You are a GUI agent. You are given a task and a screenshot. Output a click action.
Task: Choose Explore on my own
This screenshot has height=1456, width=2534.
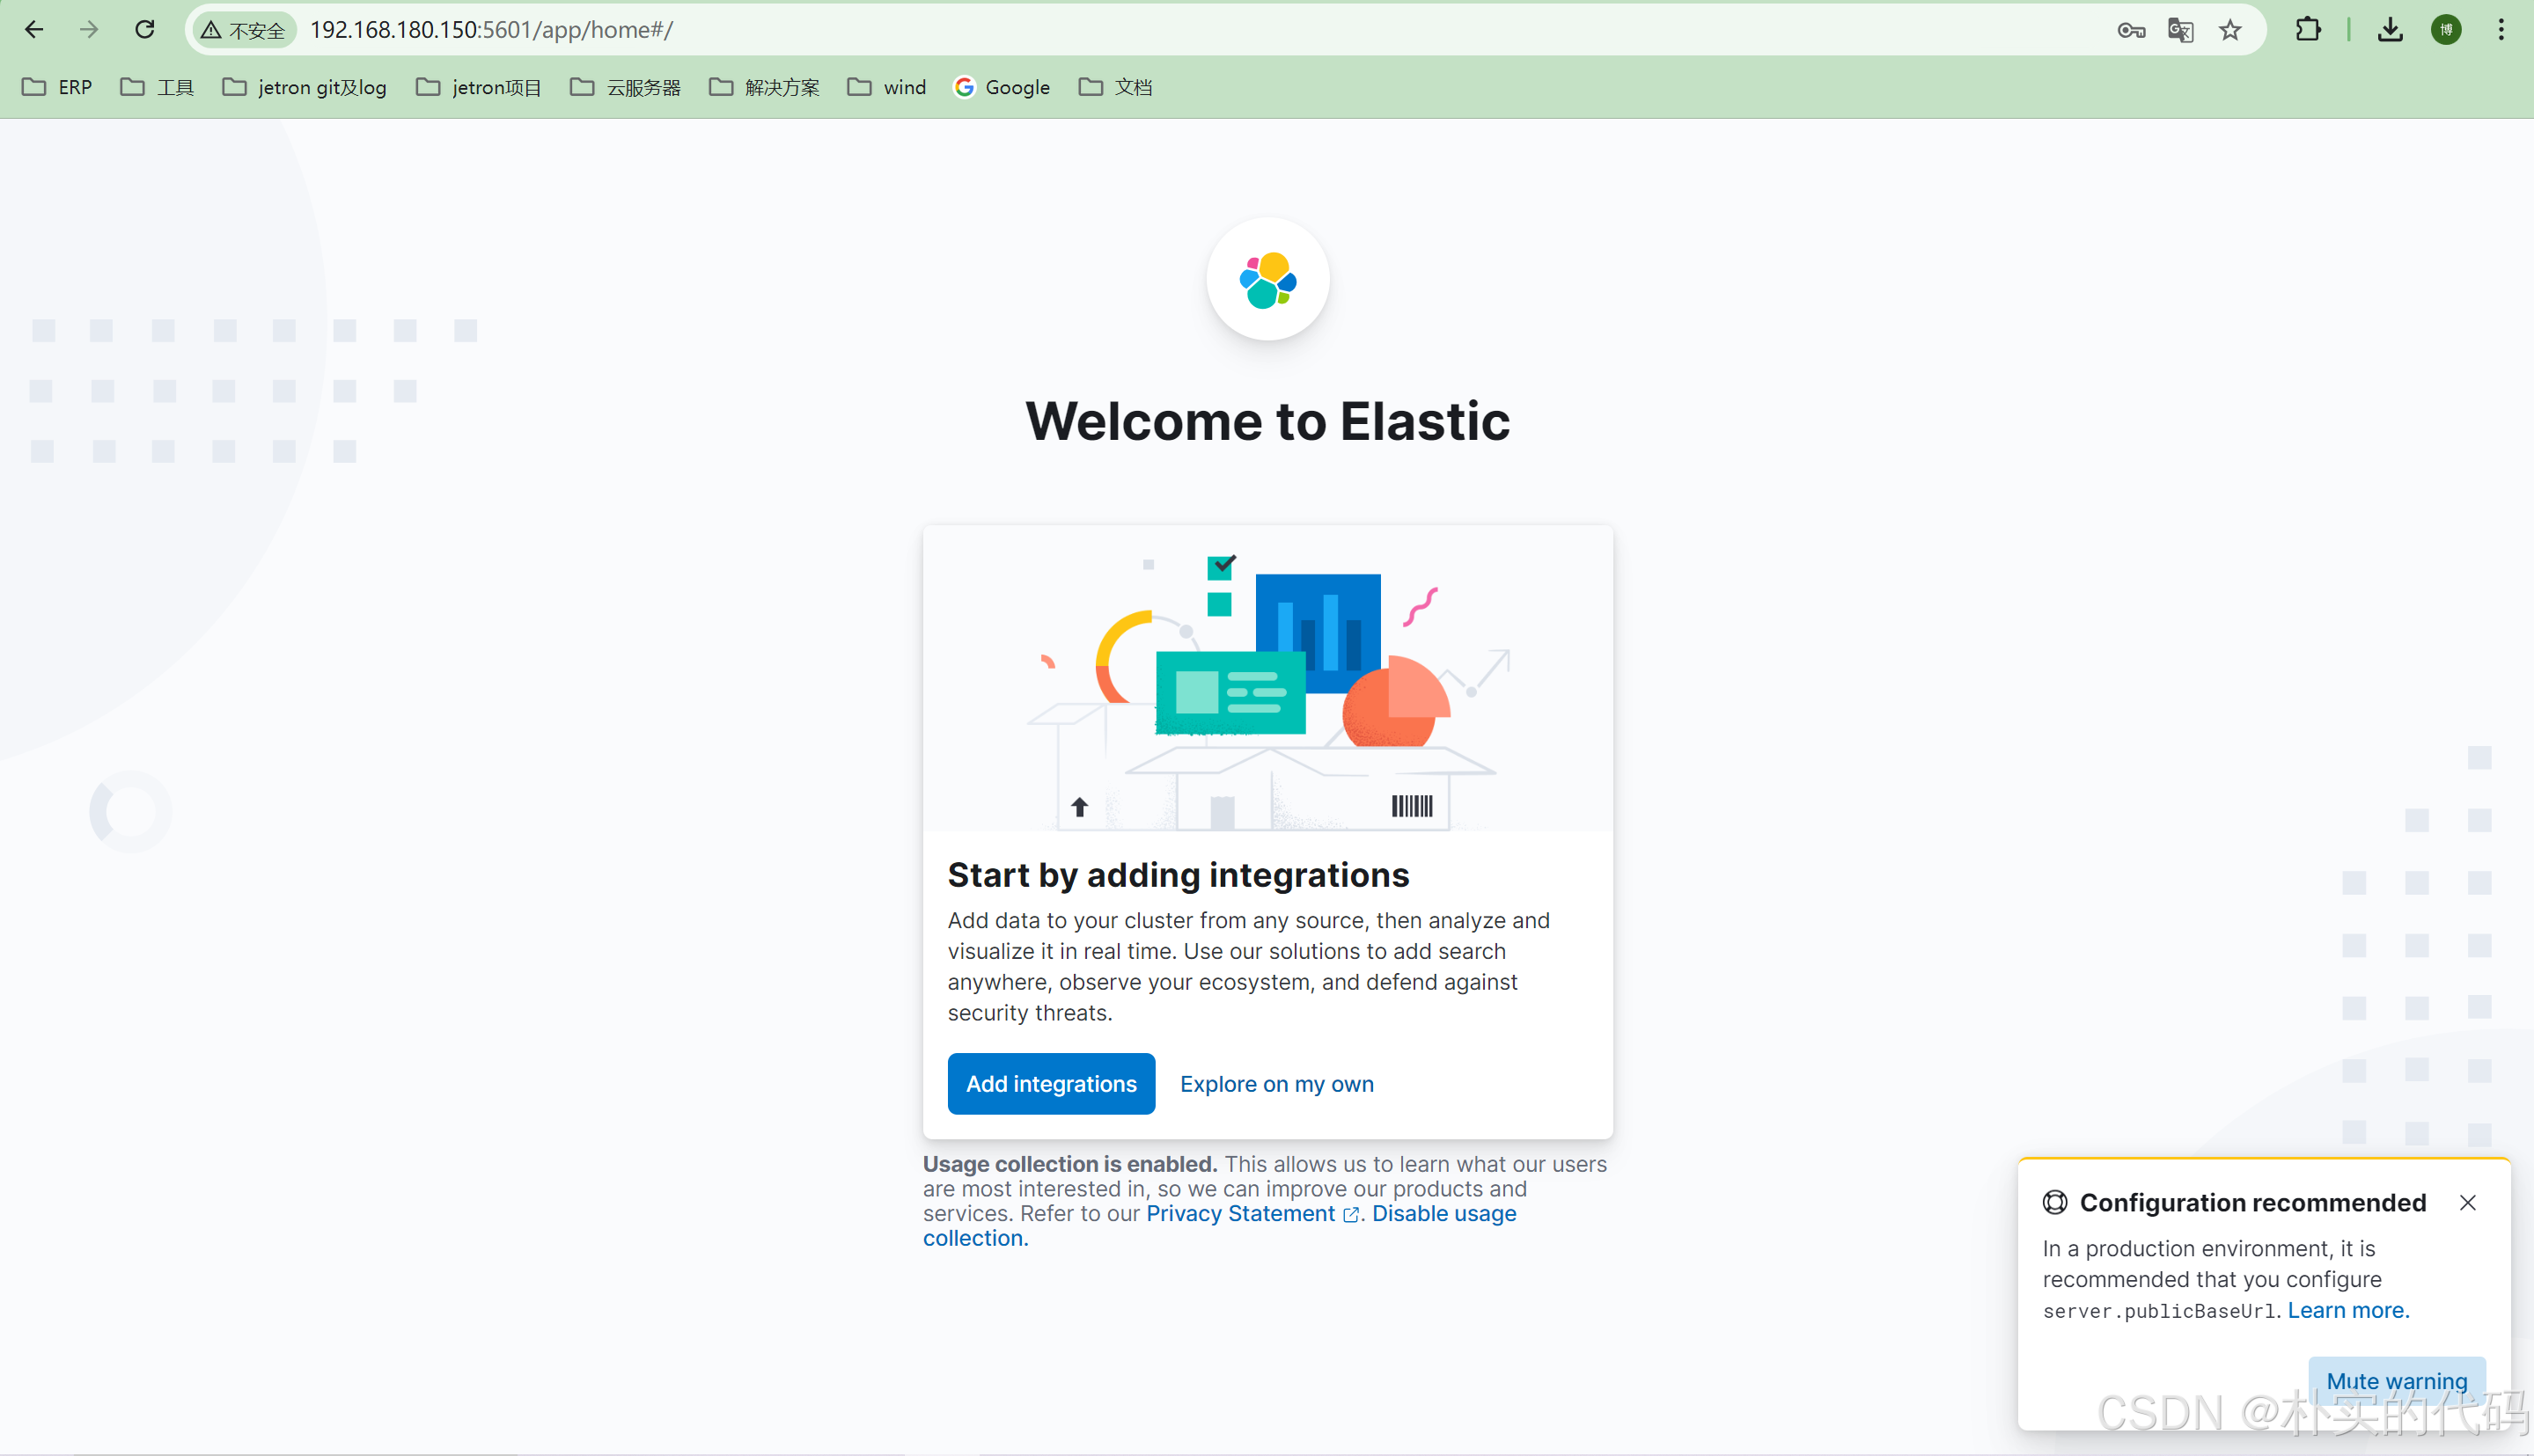[x=1276, y=1084]
